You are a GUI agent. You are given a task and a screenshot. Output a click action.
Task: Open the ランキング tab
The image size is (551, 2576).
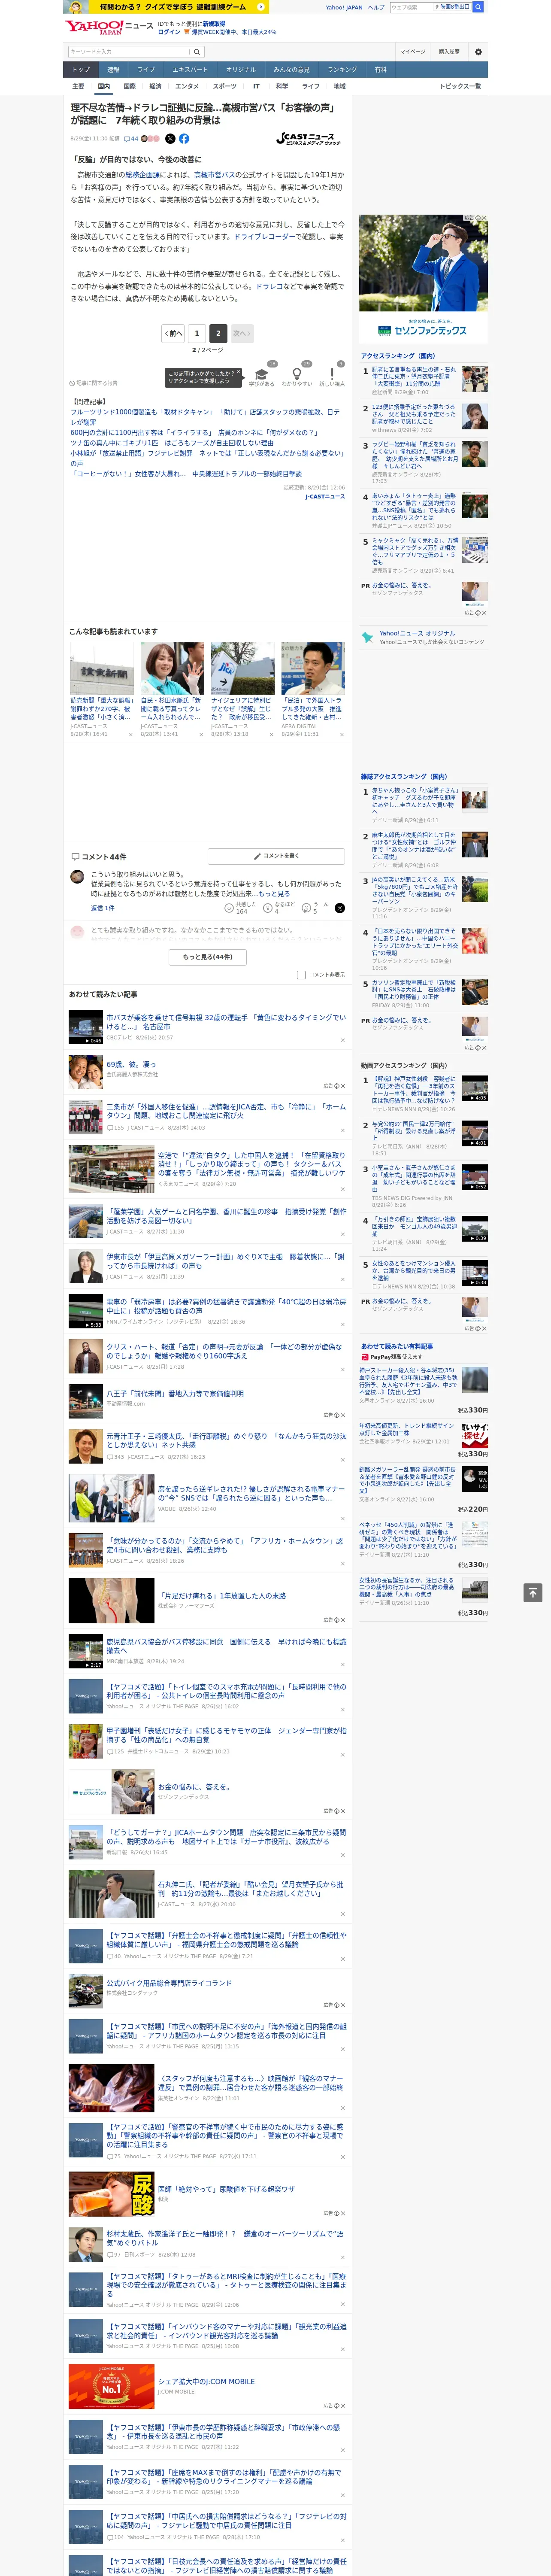(x=342, y=70)
